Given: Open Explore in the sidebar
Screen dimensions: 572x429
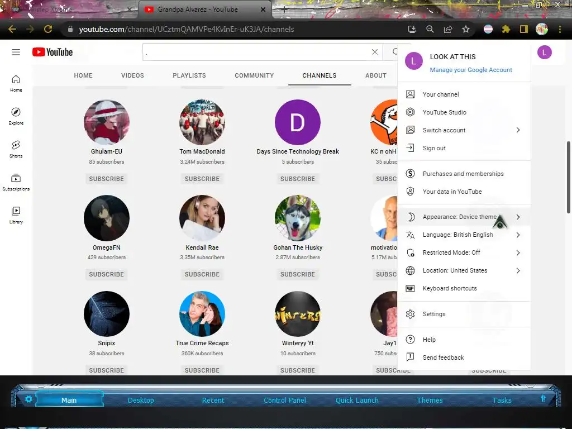Looking at the screenshot, I should [x=16, y=116].
